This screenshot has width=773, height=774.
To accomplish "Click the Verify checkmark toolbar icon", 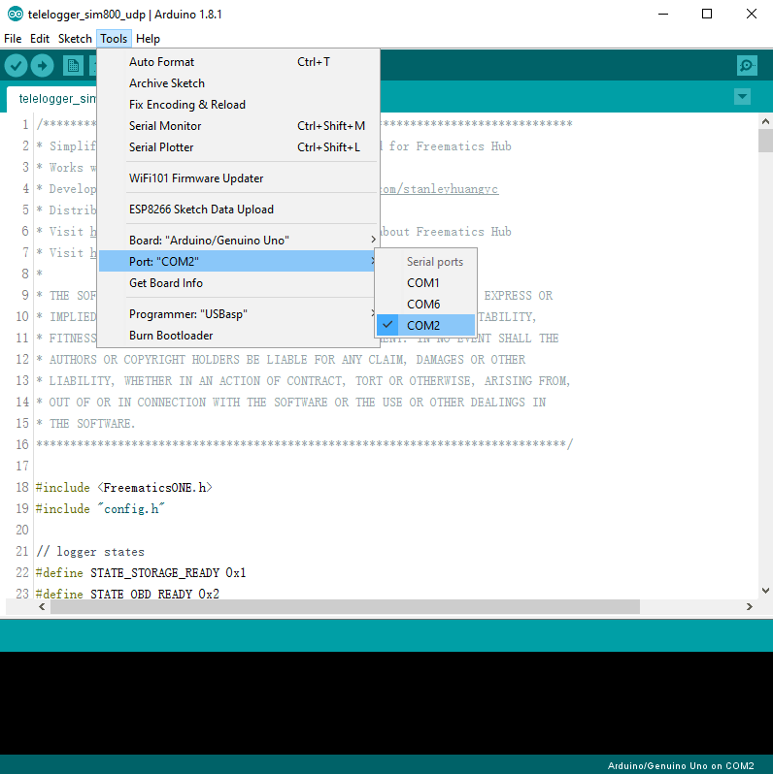I will point(16,65).
